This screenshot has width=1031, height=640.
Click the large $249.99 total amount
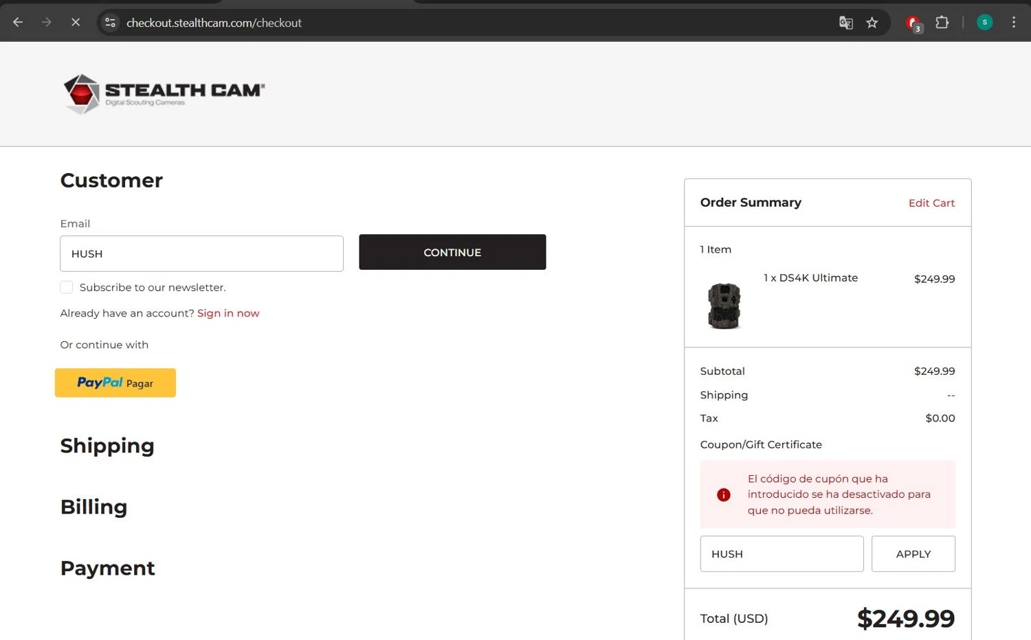pyautogui.click(x=906, y=619)
